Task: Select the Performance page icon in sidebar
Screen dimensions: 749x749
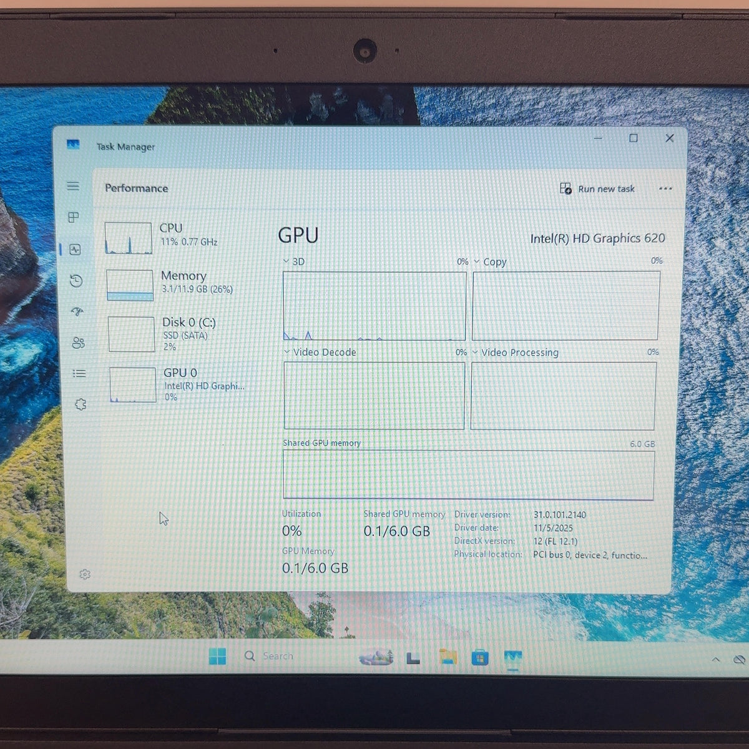Action: point(76,250)
